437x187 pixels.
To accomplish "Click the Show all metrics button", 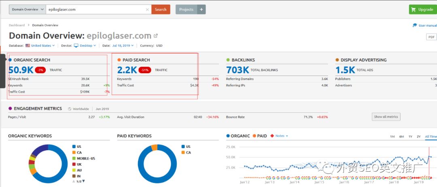I will [386, 117].
